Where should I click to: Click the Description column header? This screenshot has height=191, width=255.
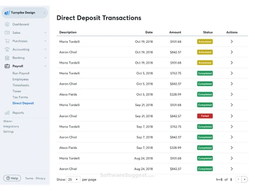(68, 32)
